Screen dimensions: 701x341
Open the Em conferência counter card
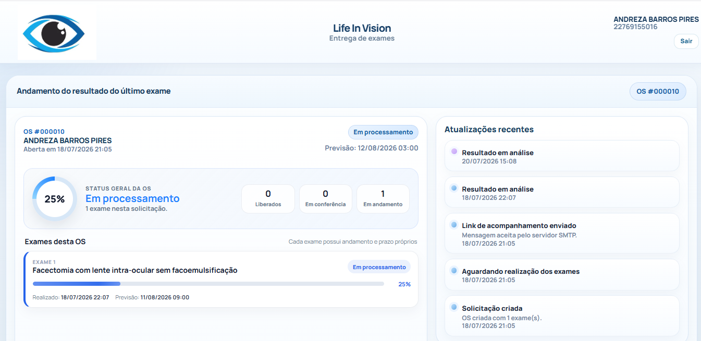click(x=325, y=198)
